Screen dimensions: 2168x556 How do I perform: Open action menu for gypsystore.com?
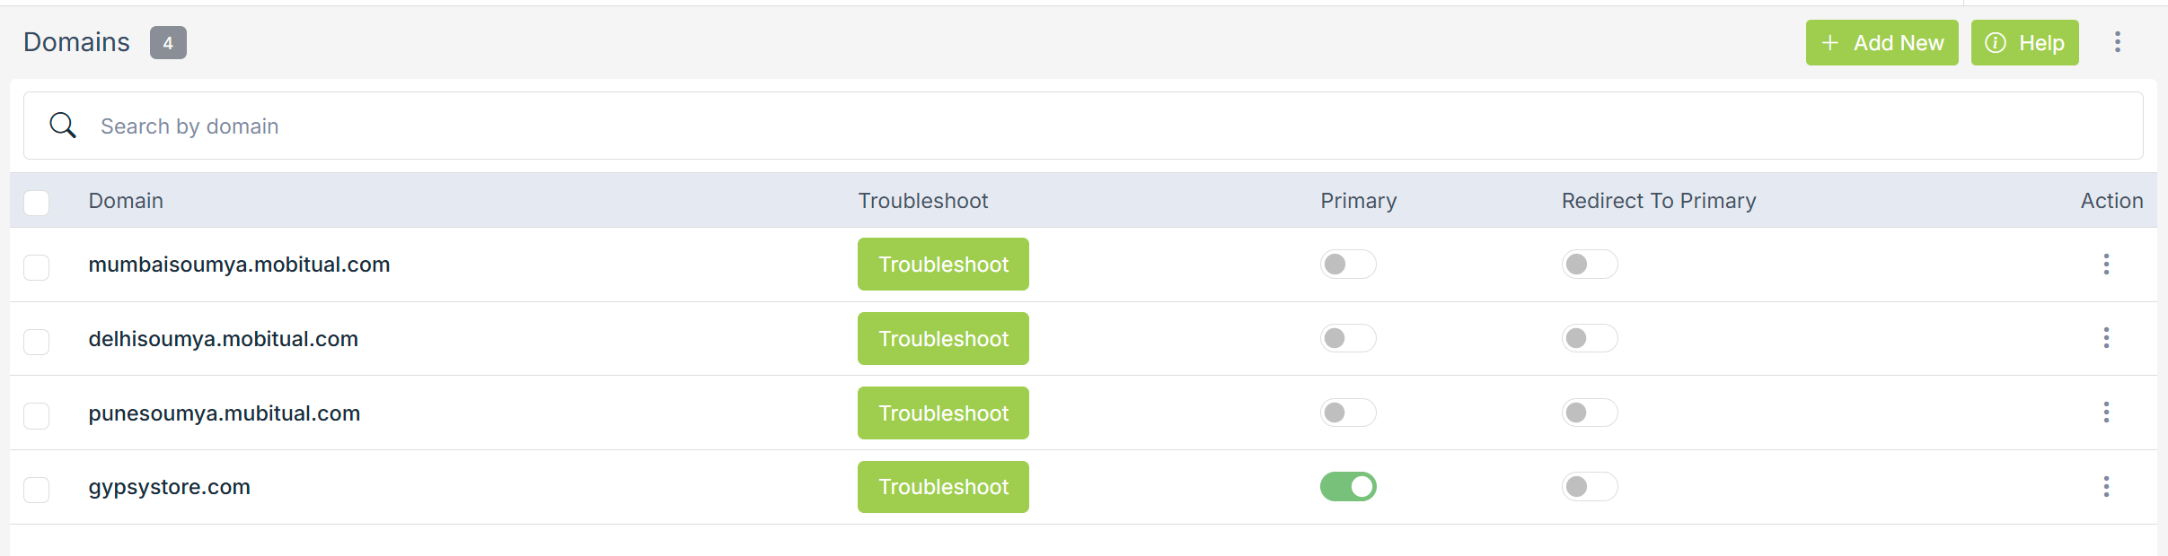click(2105, 487)
